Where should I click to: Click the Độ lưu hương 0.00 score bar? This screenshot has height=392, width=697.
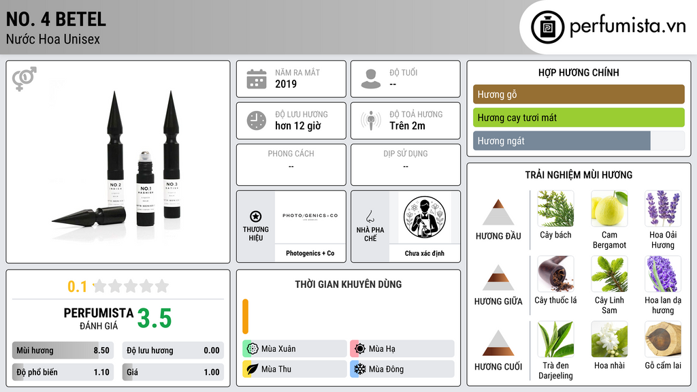pyautogui.click(x=173, y=350)
